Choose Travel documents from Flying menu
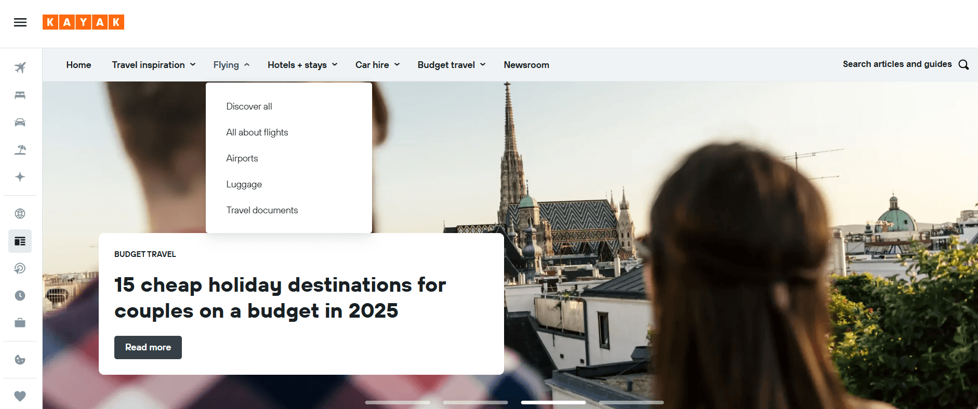Viewport: 978px width, 409px height. tap(262, 210)
